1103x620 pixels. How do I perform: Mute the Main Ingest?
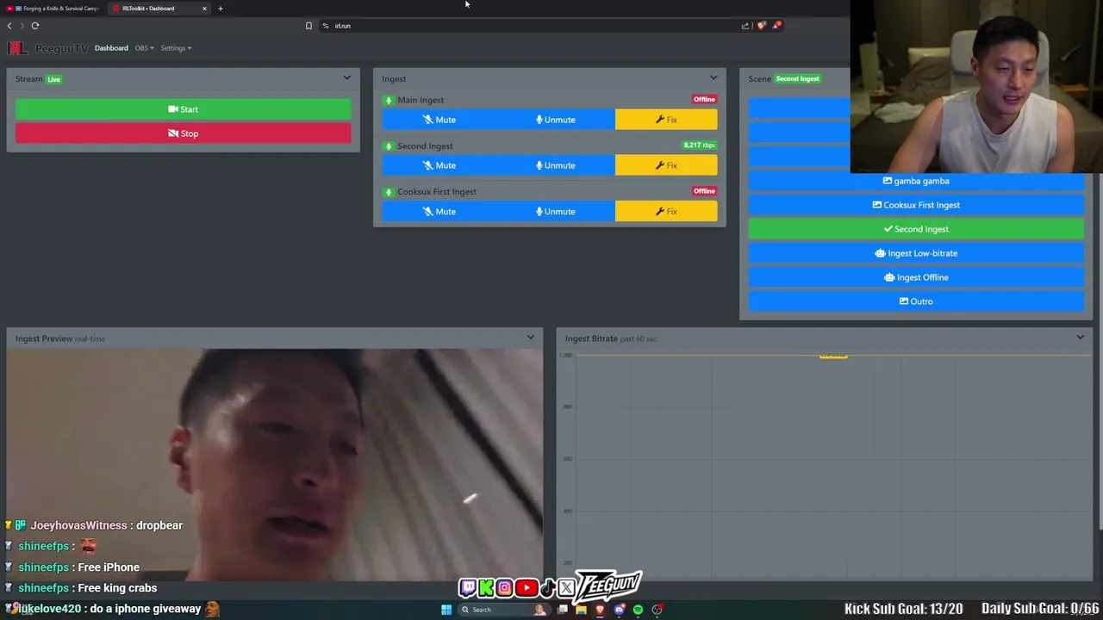(439, 120)
